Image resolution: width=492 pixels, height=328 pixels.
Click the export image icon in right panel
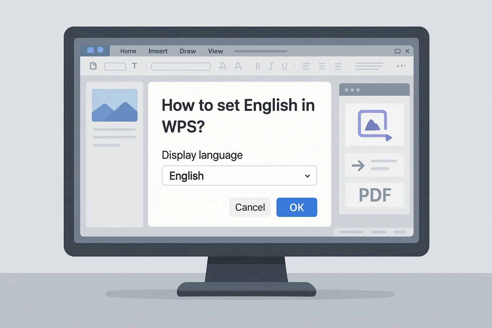point(374,124)
